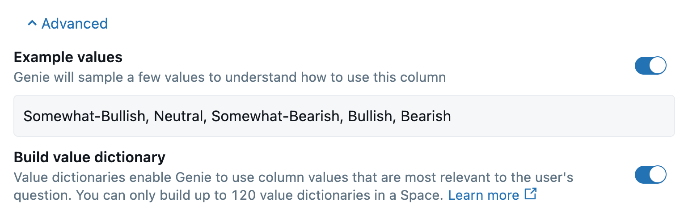Screen dimensions: 684x219
Task: Open the Learn more link
Action: 483,195
